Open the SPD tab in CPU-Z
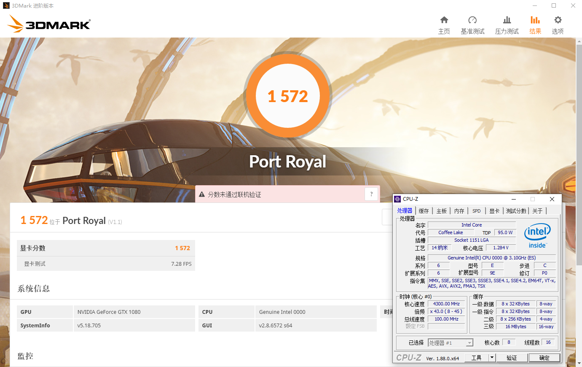This screenshot has height=367, width=582. tap(477, 211)
